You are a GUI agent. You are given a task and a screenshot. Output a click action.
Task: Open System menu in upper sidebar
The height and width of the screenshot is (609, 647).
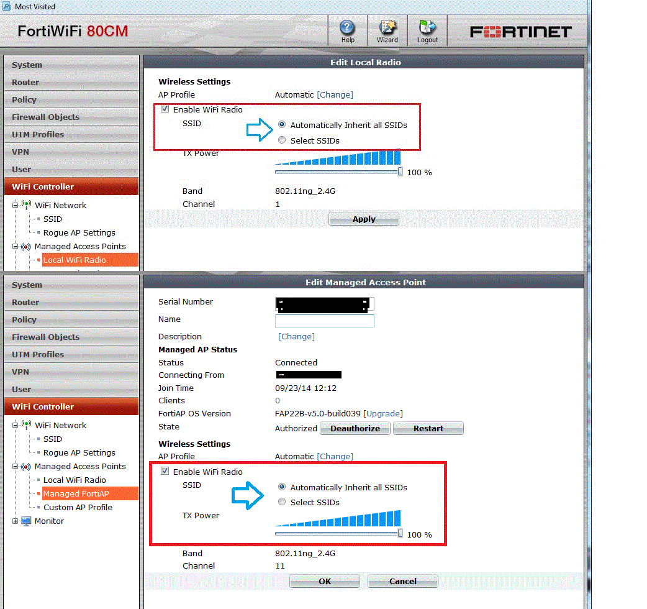71,65
